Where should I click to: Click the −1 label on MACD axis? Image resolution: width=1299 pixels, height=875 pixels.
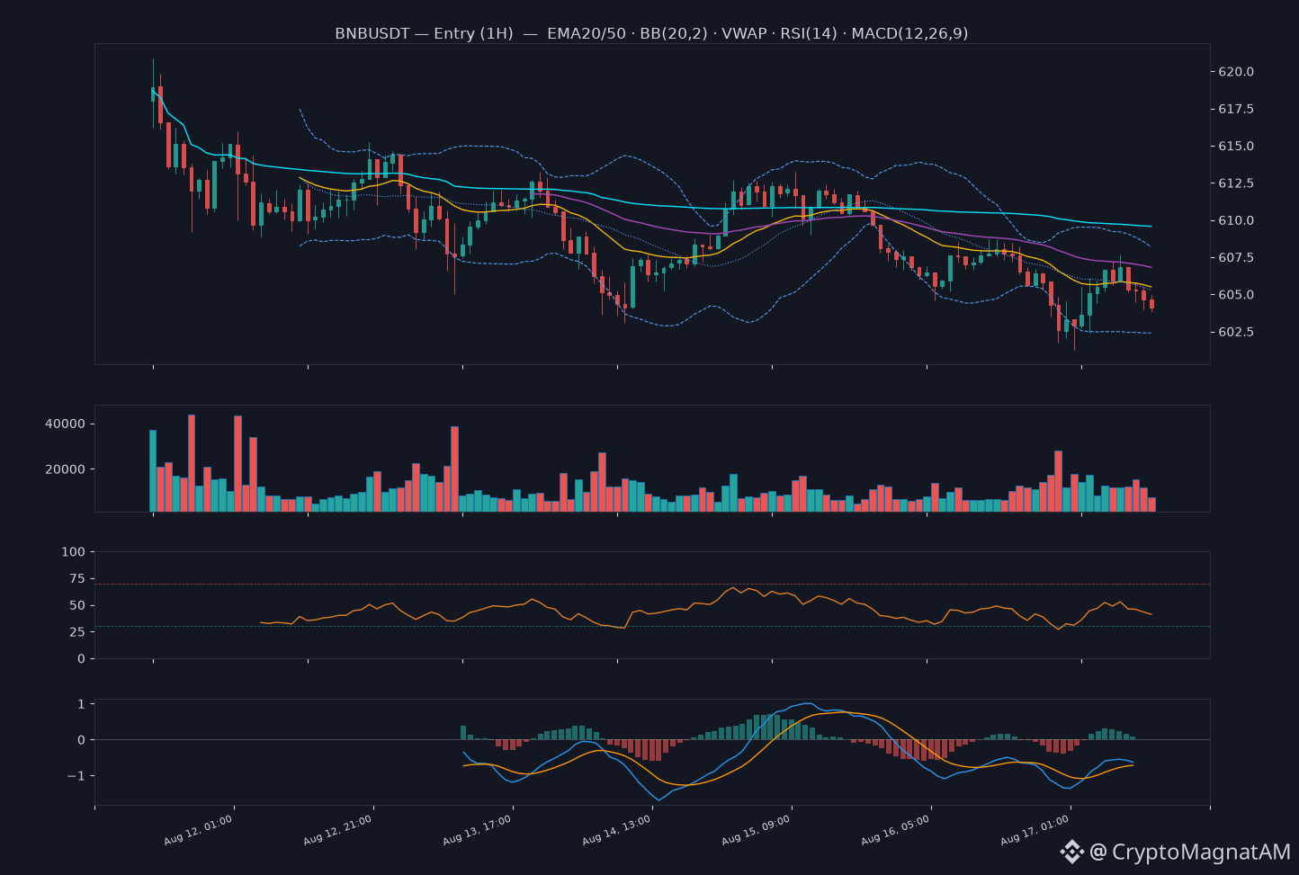76,776
